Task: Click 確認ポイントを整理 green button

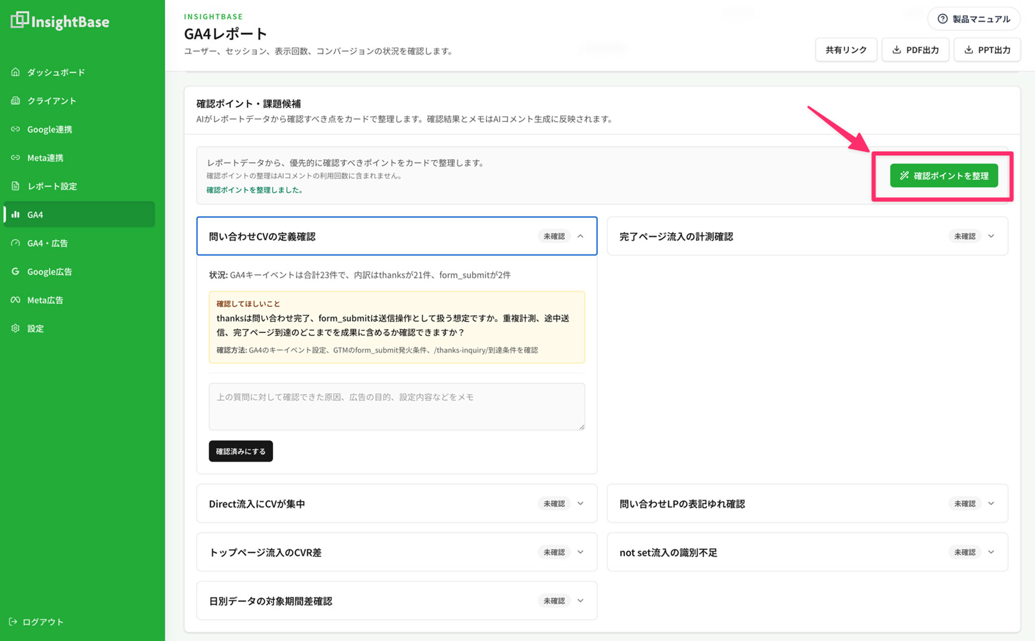Action: (944, 175)
